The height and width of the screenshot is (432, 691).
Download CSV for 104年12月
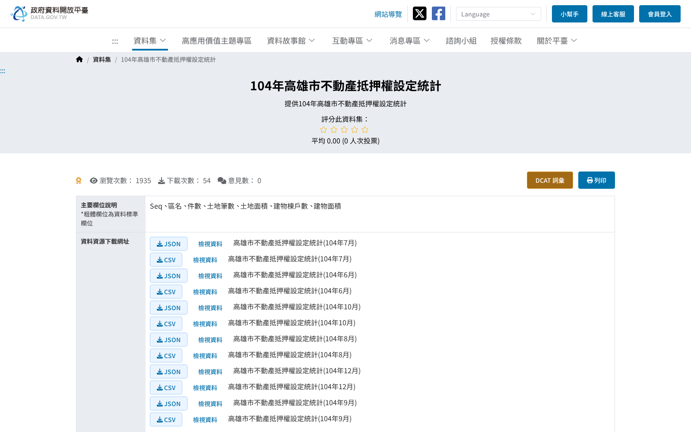click(166, 388)
